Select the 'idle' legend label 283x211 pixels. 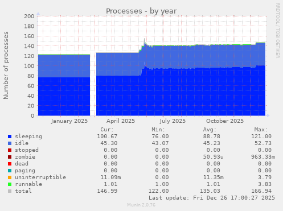22,143
